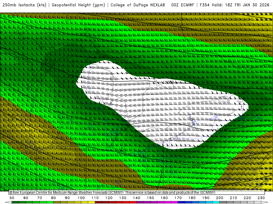Viewport: 273px width, 204px height.
Task: Select the dark green swatch at 50 knots
Action: (x=15, y=202)
